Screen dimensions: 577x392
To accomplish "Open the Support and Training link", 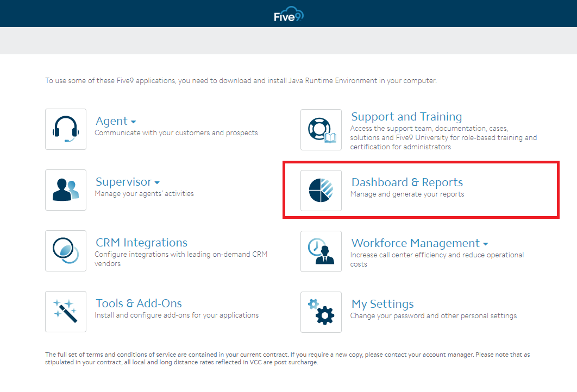I will coord(406,117).
